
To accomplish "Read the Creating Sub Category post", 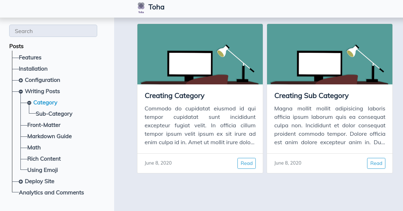I will (376, 163).
